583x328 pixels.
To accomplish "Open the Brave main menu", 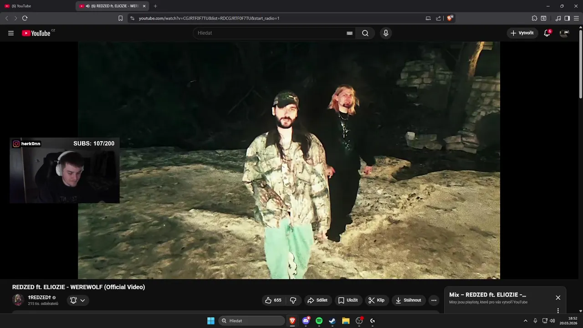I will [x=576, y=18].
